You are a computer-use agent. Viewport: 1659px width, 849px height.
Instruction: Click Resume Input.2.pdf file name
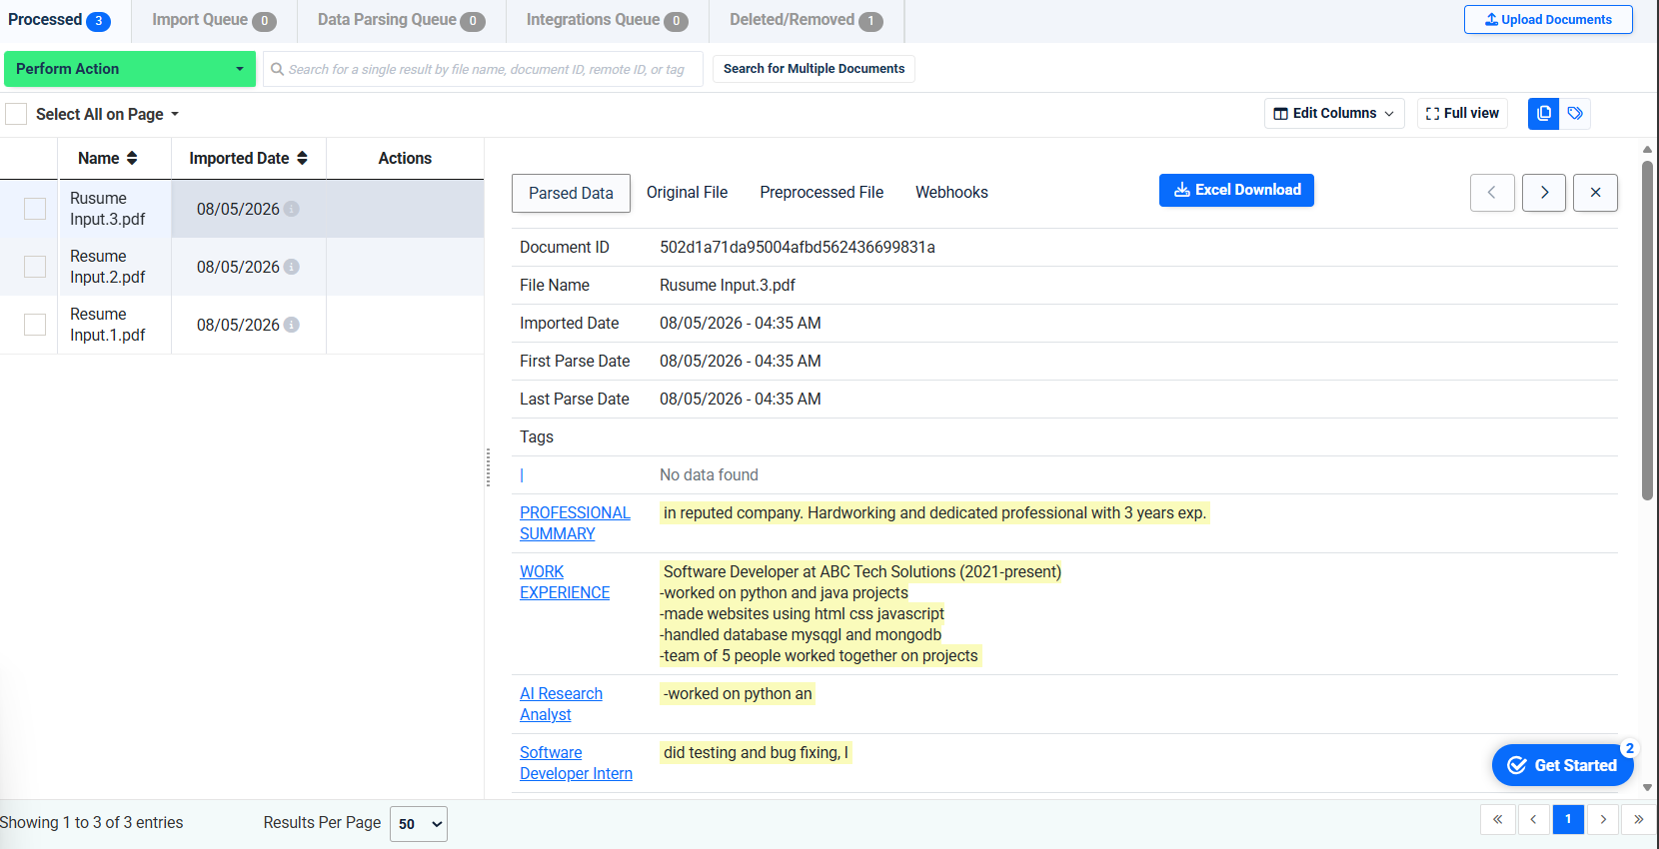pos(108,267)
